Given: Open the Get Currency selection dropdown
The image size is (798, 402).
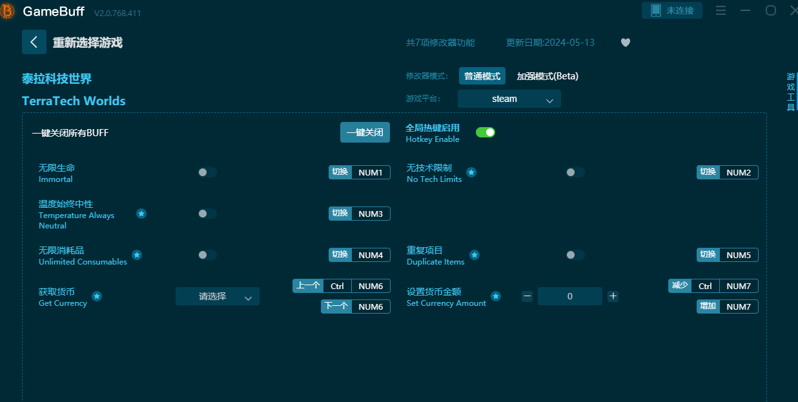Looking at the screenshot, I should click(x=218, y=296).
